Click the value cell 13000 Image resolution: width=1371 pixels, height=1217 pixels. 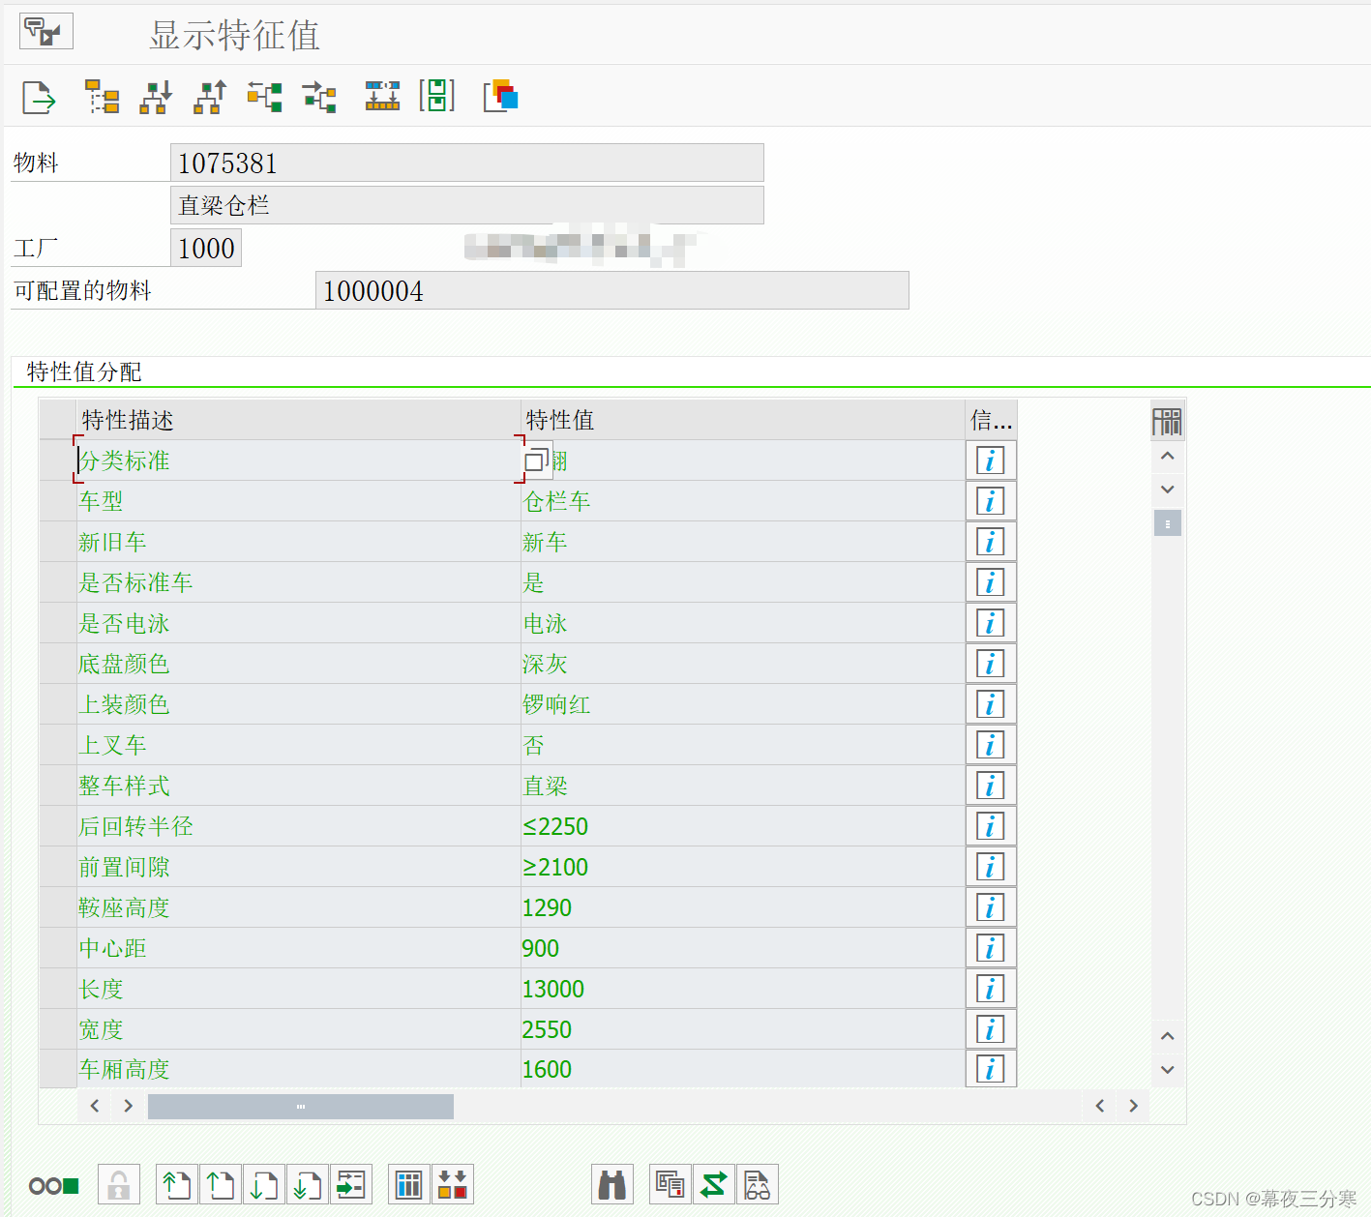click(743, 989)
